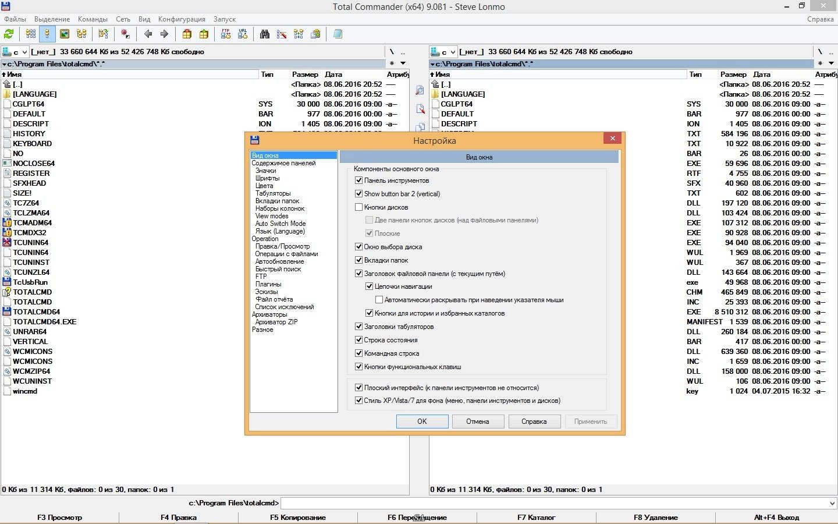The image size is (838, 524).
Task: Click 'Справка' button in settings dialog
Action: coord(534,422)
